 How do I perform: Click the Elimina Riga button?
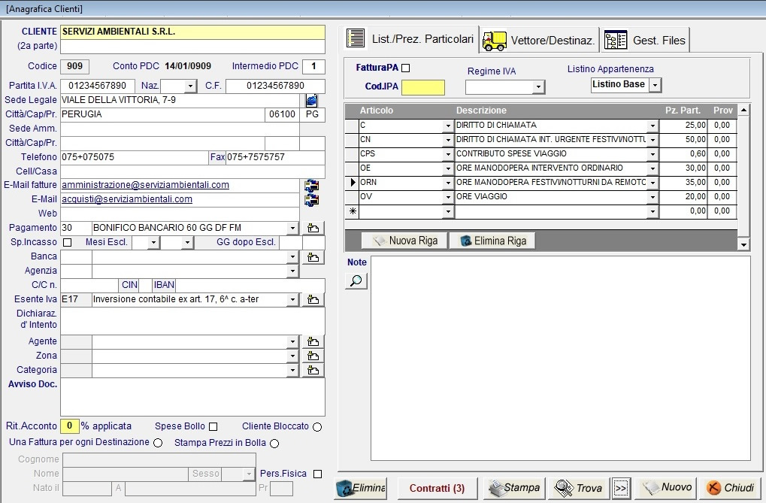point(492,241)
